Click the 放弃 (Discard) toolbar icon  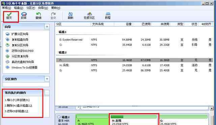click(x=24, y=14)
